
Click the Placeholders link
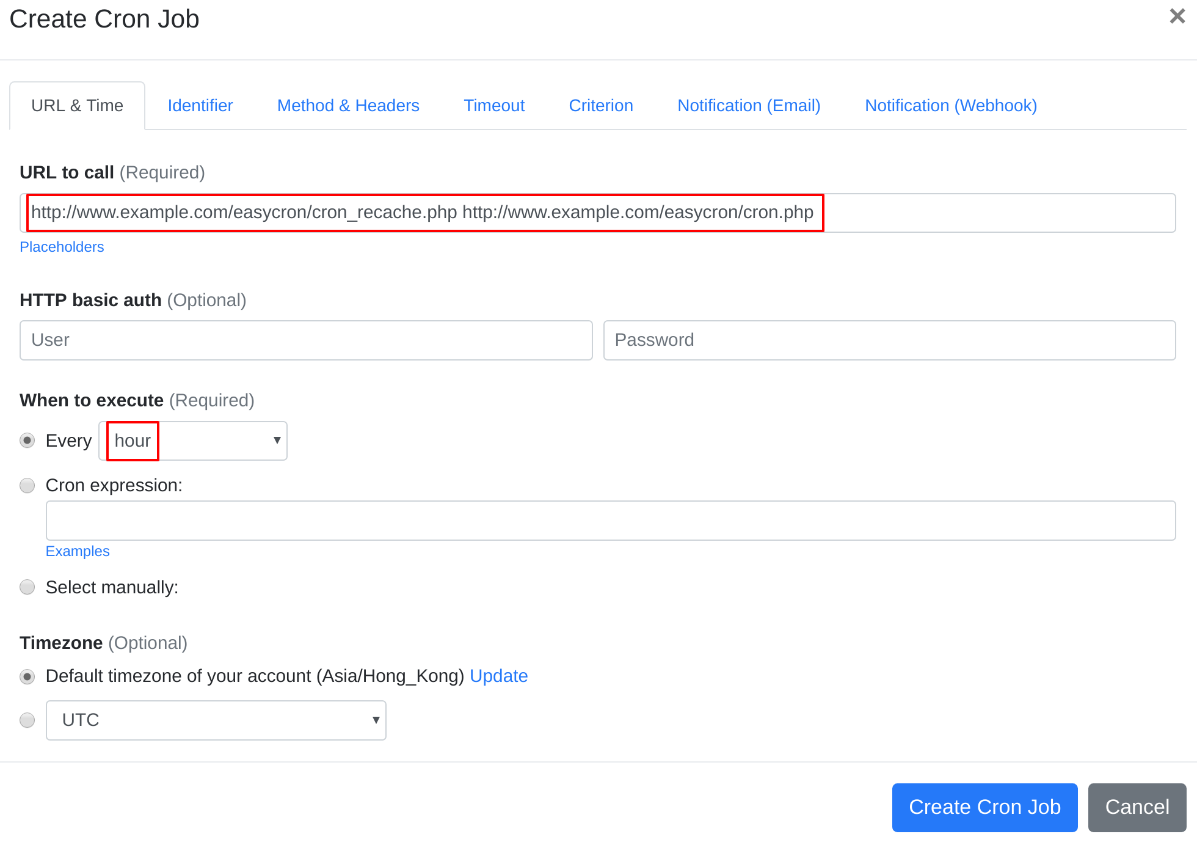click(x=62, y=245)
